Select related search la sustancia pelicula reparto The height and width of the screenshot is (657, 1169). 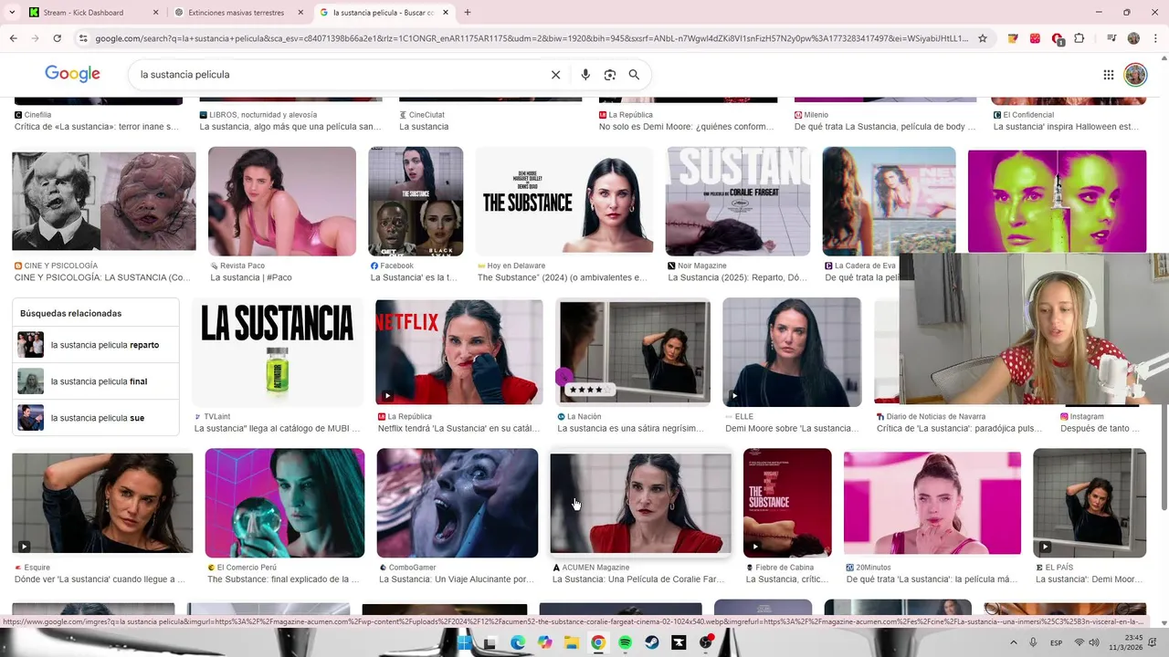coord(96,345)
